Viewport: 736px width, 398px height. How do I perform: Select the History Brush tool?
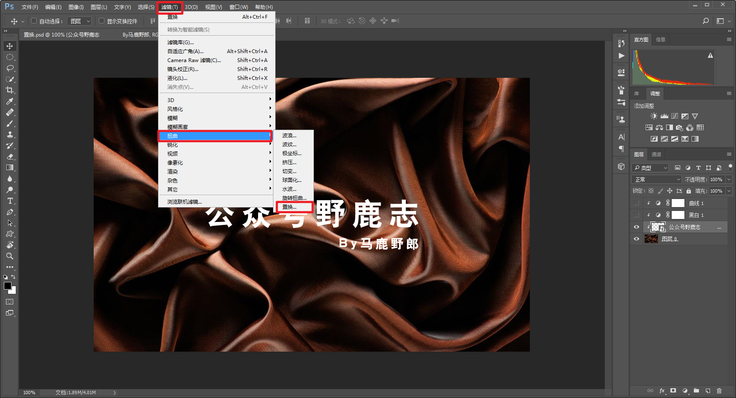[10, 145]
